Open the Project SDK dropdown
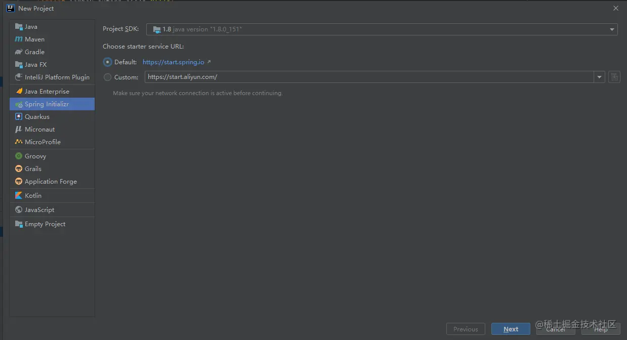The image size is (627, 340). coord(382,29)
